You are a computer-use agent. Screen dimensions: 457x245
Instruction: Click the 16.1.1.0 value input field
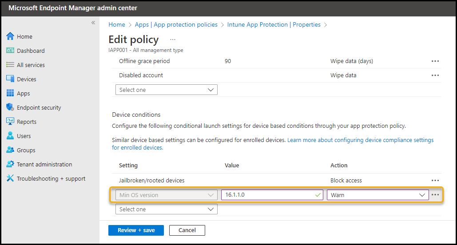pos(272,195)
